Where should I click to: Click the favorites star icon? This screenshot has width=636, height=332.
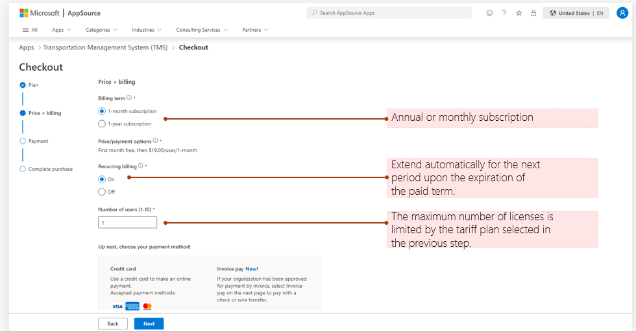(519, 13)
